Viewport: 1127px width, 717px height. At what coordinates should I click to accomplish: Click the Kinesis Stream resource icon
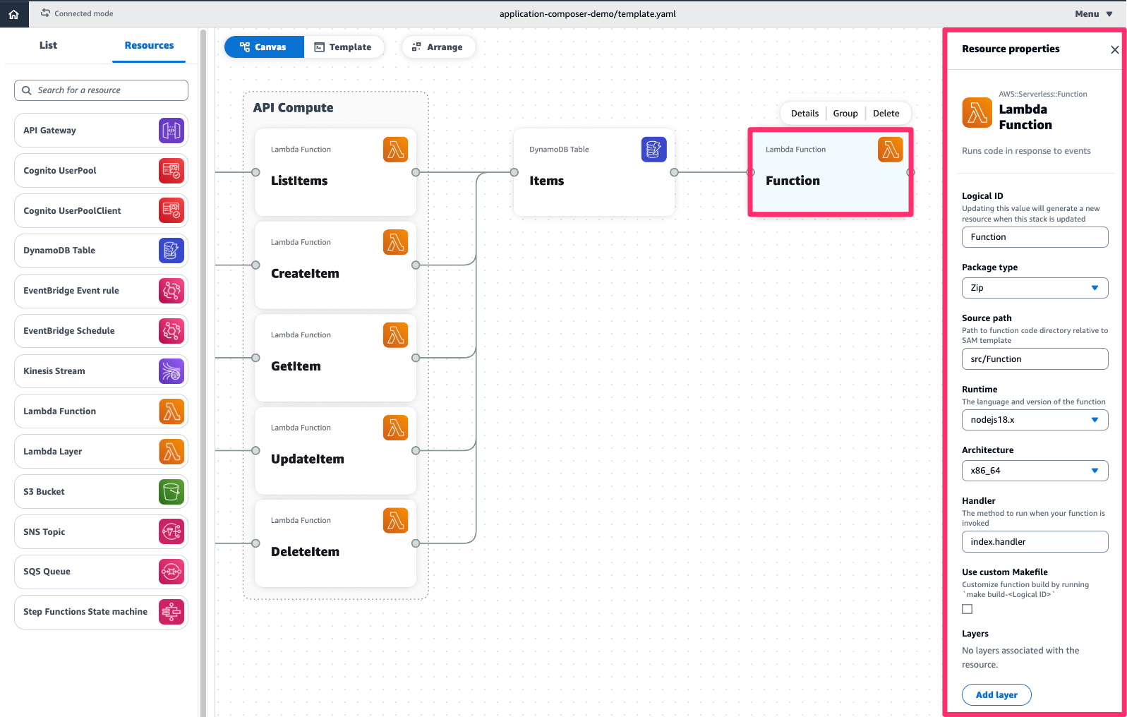pyautogui.click(x=171, y=371)
